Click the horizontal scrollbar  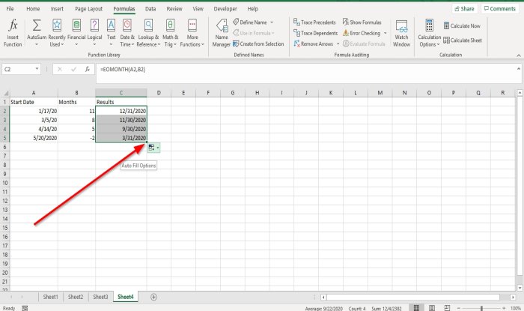click(413, 297)
